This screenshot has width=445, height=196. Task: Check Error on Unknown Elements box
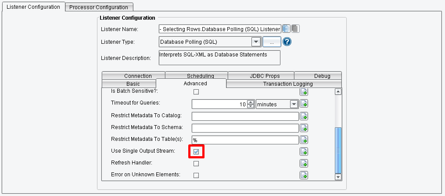click(x=197, y=175)
